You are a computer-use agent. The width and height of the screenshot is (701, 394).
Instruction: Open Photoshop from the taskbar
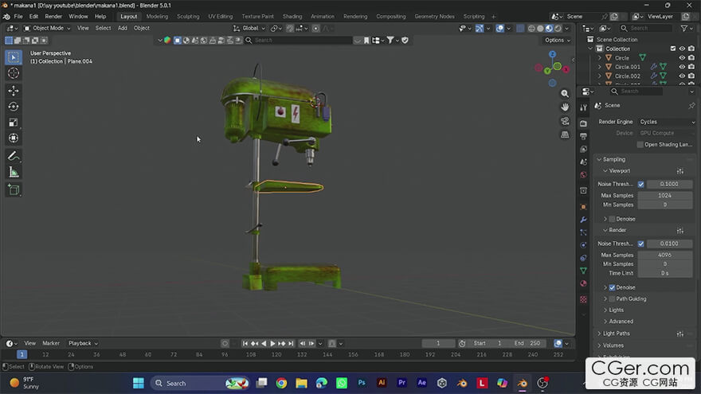coord(362,383)
